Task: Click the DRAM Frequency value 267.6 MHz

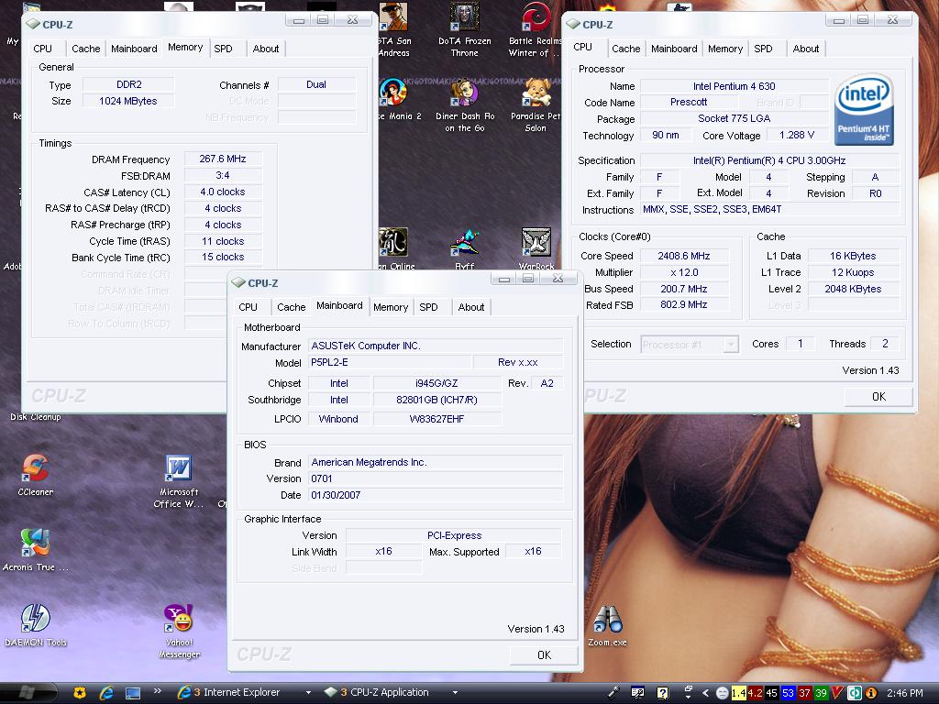Action: click(223, 159)
